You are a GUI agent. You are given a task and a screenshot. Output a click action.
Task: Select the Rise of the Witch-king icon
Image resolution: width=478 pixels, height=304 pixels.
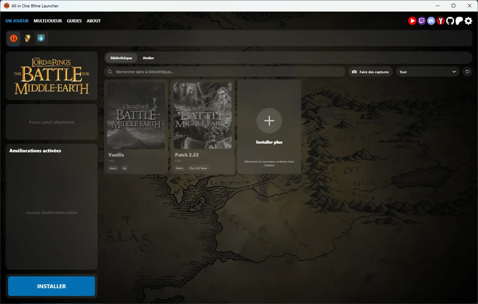point(41,38)
